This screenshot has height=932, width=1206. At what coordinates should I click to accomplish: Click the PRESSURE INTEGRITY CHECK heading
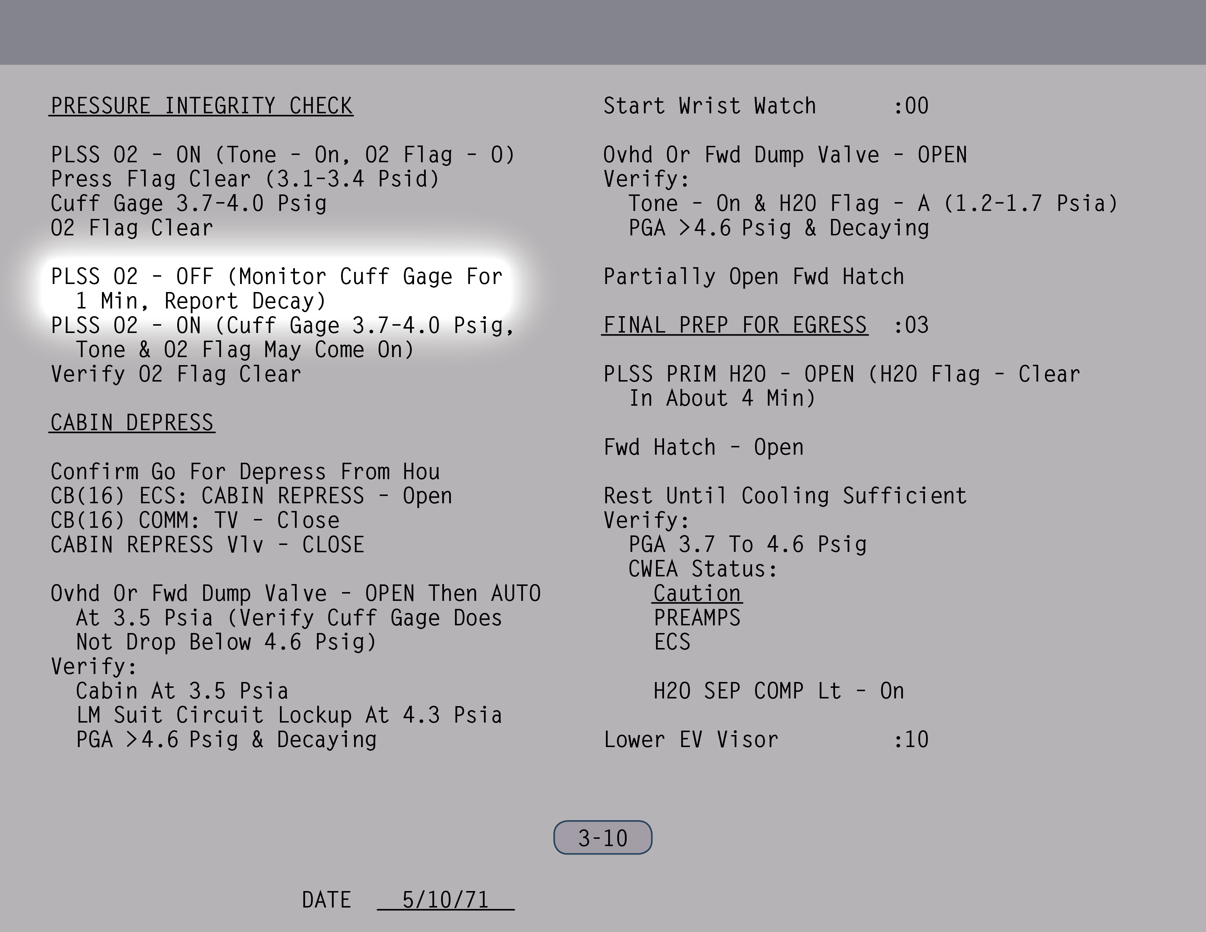tap(201, 106)
